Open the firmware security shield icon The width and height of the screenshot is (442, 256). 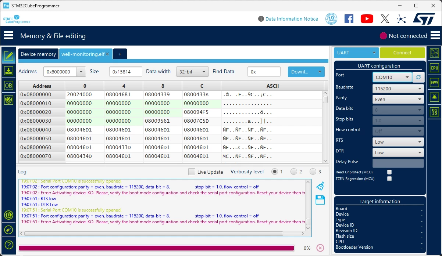(x=9, y=100)
